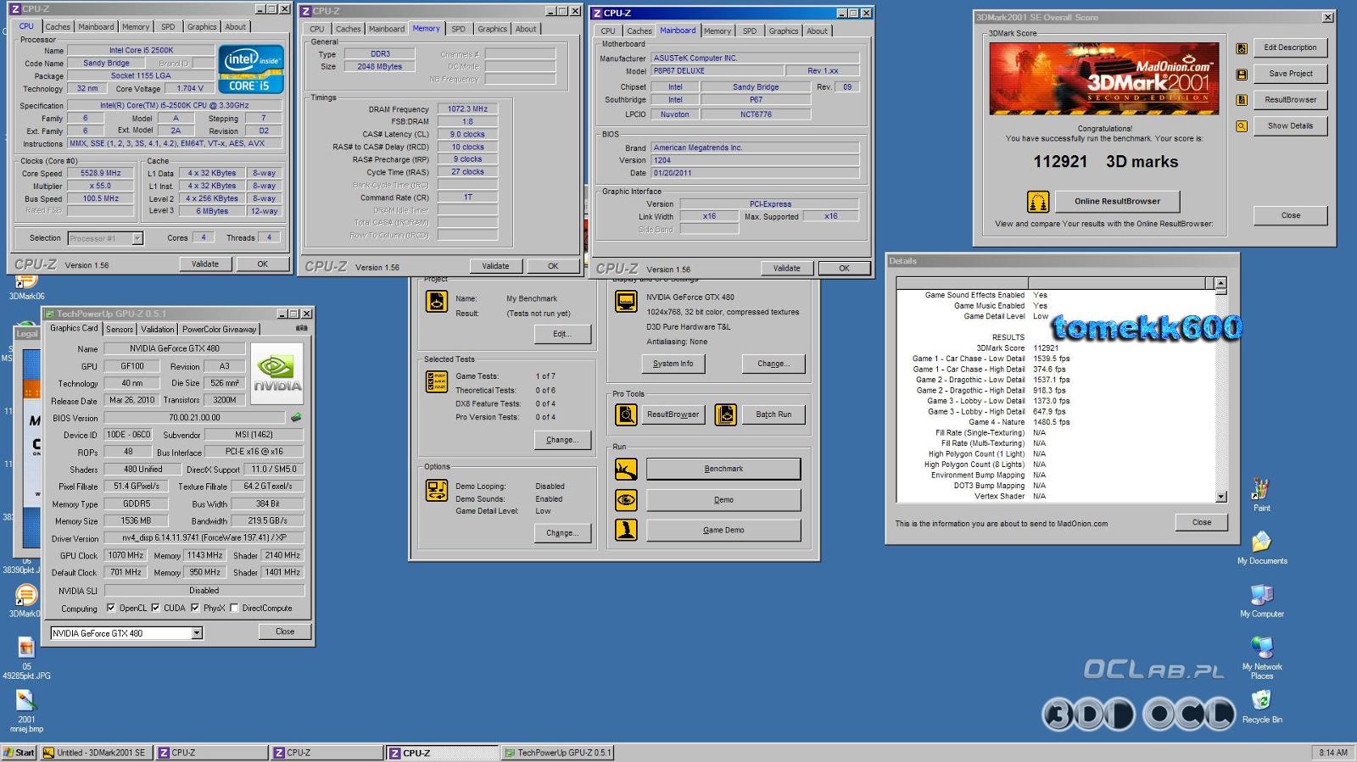Click the Online ResultBrowser button

(x=1117, y=202)
